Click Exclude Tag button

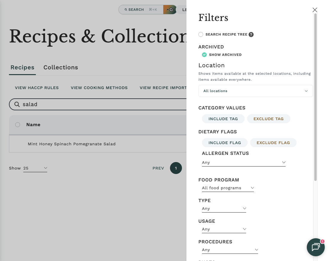(x=268, y=119)
